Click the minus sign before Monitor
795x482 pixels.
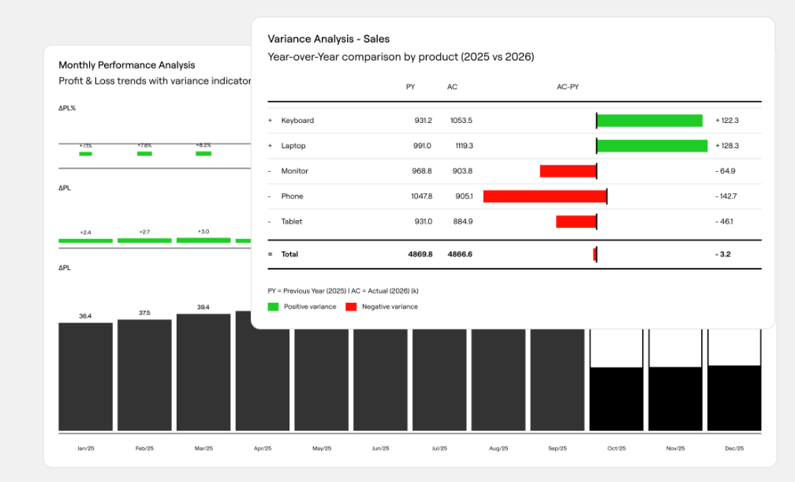coord(269,171)
